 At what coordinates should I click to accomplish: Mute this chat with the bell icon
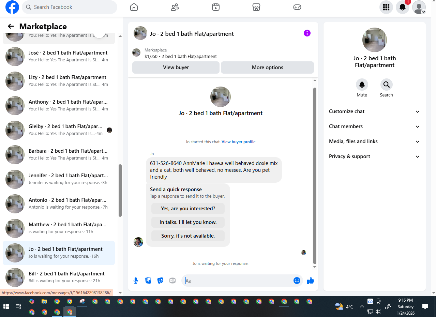click(362, 85)
